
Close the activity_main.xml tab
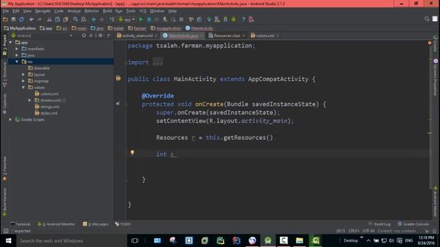click(x=156, y=36)
